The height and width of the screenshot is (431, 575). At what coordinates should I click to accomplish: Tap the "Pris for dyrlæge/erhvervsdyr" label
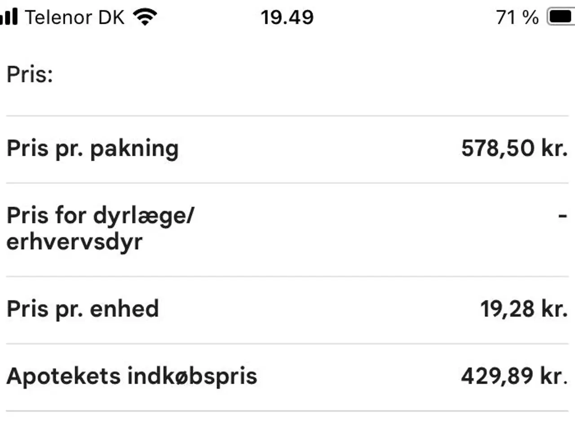click(x=100, y=229)
